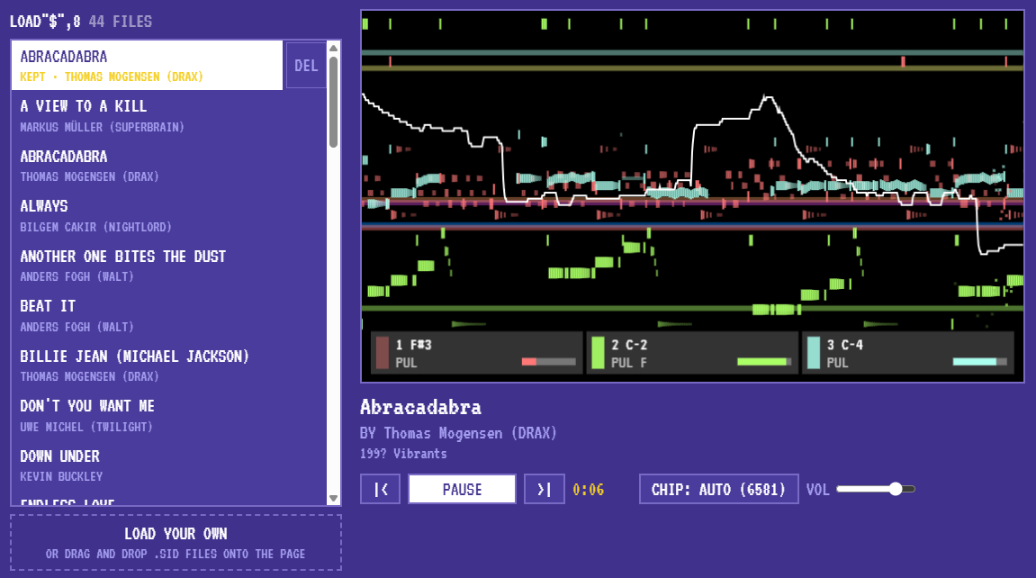Viewport: 1036px width, 578px height.
Task: Open Don't You Want Me
Action: point(168,416)
